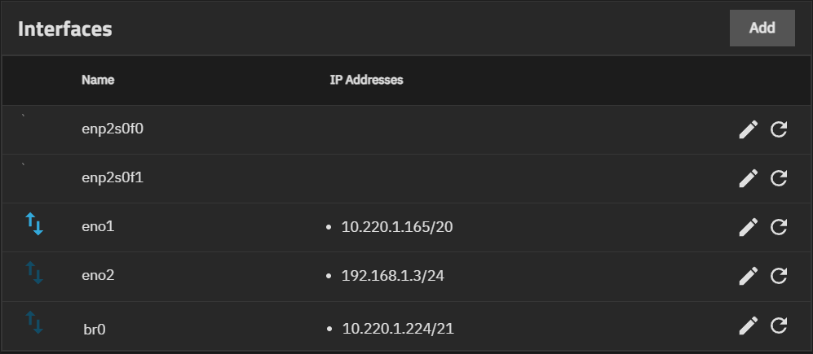Click the IP Addresses column header
Viewport: 813px width, 354px height.
(x=366, y=80)
